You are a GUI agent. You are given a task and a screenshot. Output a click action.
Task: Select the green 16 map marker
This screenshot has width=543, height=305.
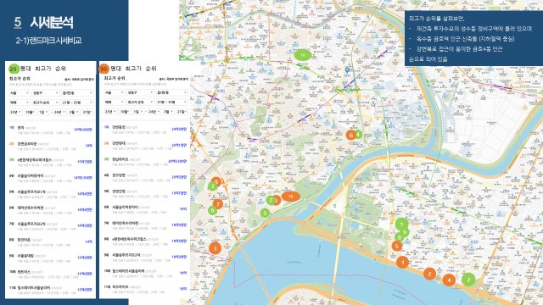[303, 54]
